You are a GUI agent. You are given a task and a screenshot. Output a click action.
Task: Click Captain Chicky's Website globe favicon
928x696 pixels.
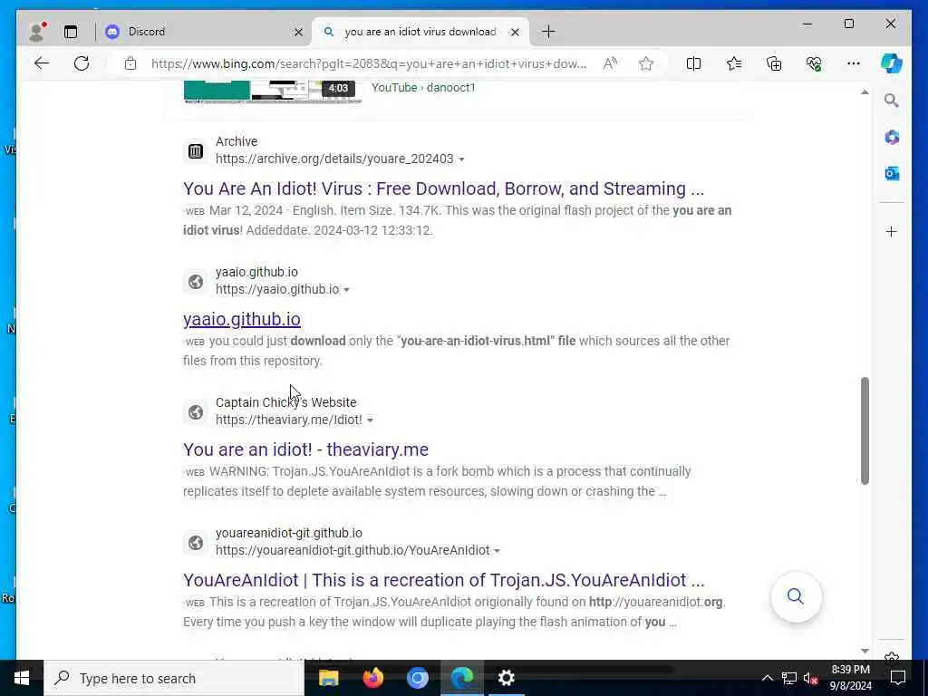tap(196, 412)
